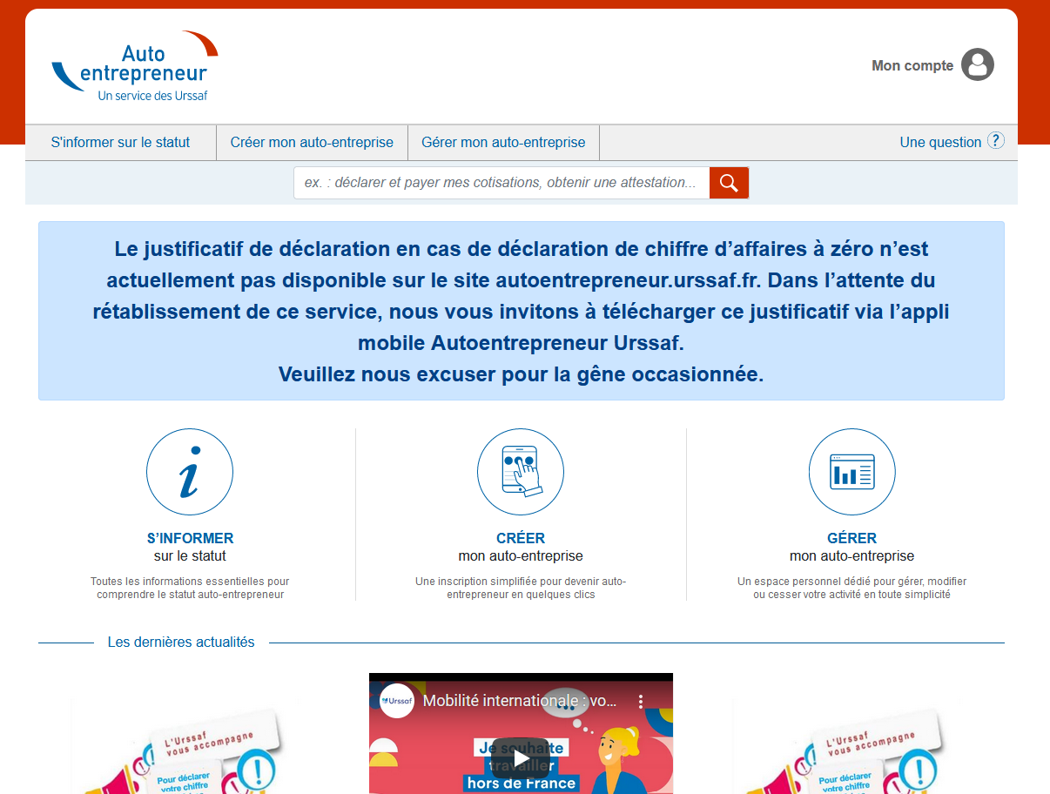Click text 'Toutes les informations essentielles pour'

tap(190, 582)
